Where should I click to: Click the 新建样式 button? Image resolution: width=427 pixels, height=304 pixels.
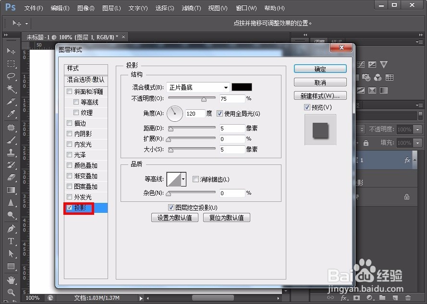(x=320, y=96)
